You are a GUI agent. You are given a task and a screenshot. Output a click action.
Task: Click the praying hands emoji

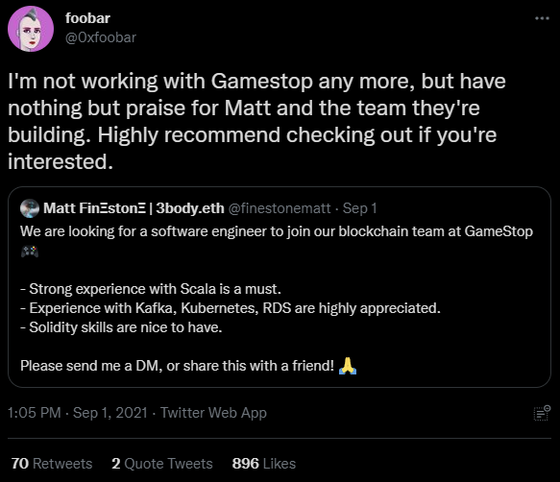click(x=348, y=366)
